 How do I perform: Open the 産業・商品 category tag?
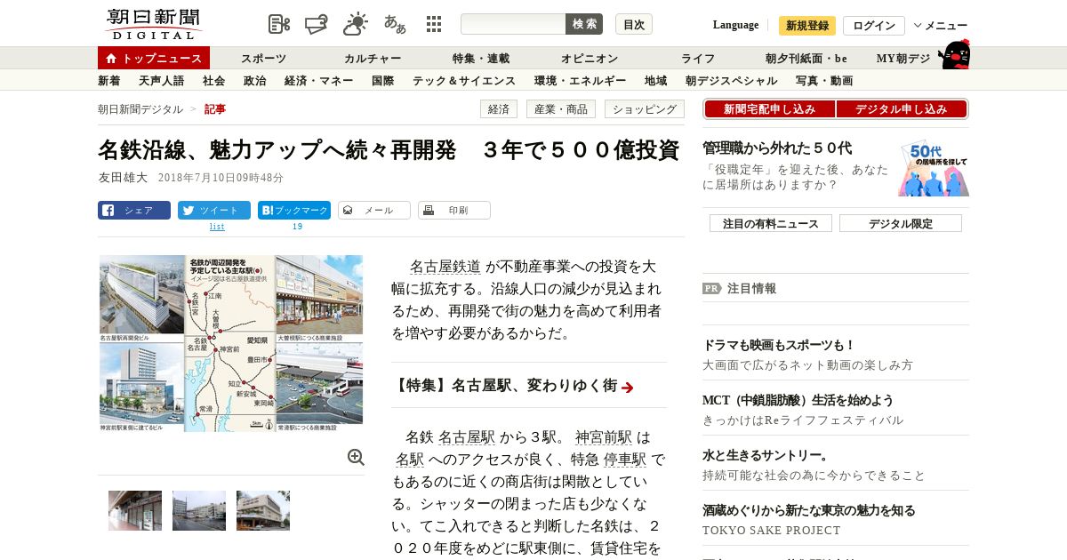click(561, 109)
